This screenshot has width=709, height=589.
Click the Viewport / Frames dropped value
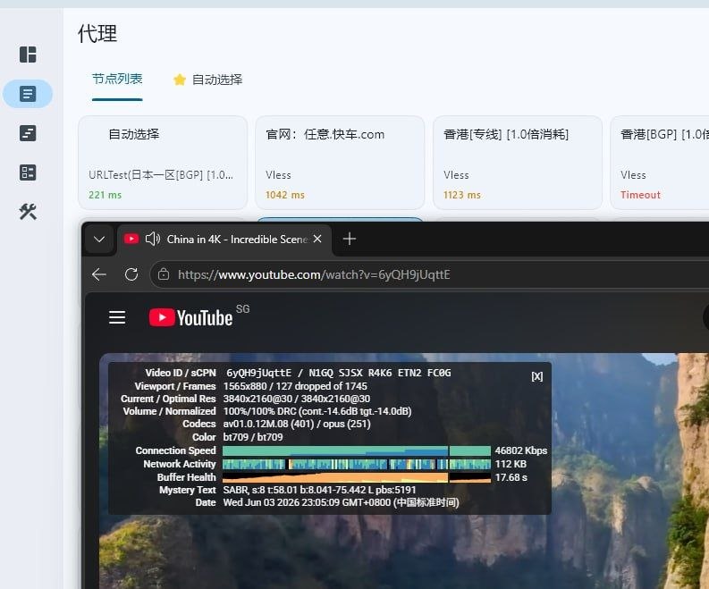(x=295, y=386)
